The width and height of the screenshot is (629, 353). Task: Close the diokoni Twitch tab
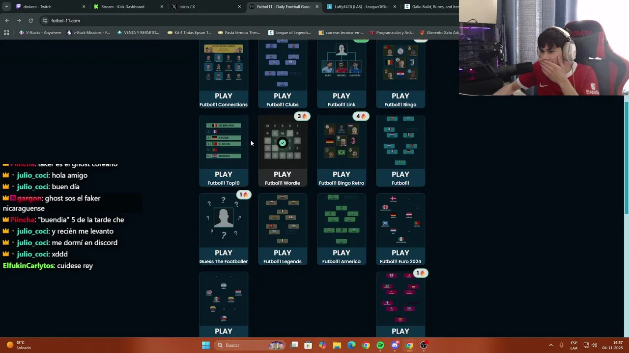pyautogui.click(x=84, y=7)
